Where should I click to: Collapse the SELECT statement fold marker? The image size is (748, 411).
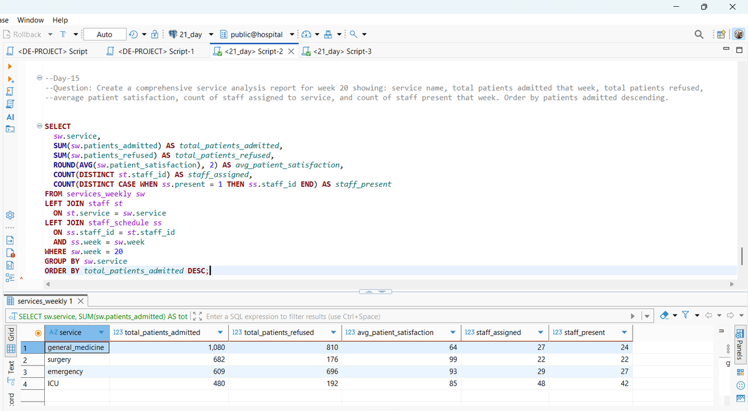point(39,126)
